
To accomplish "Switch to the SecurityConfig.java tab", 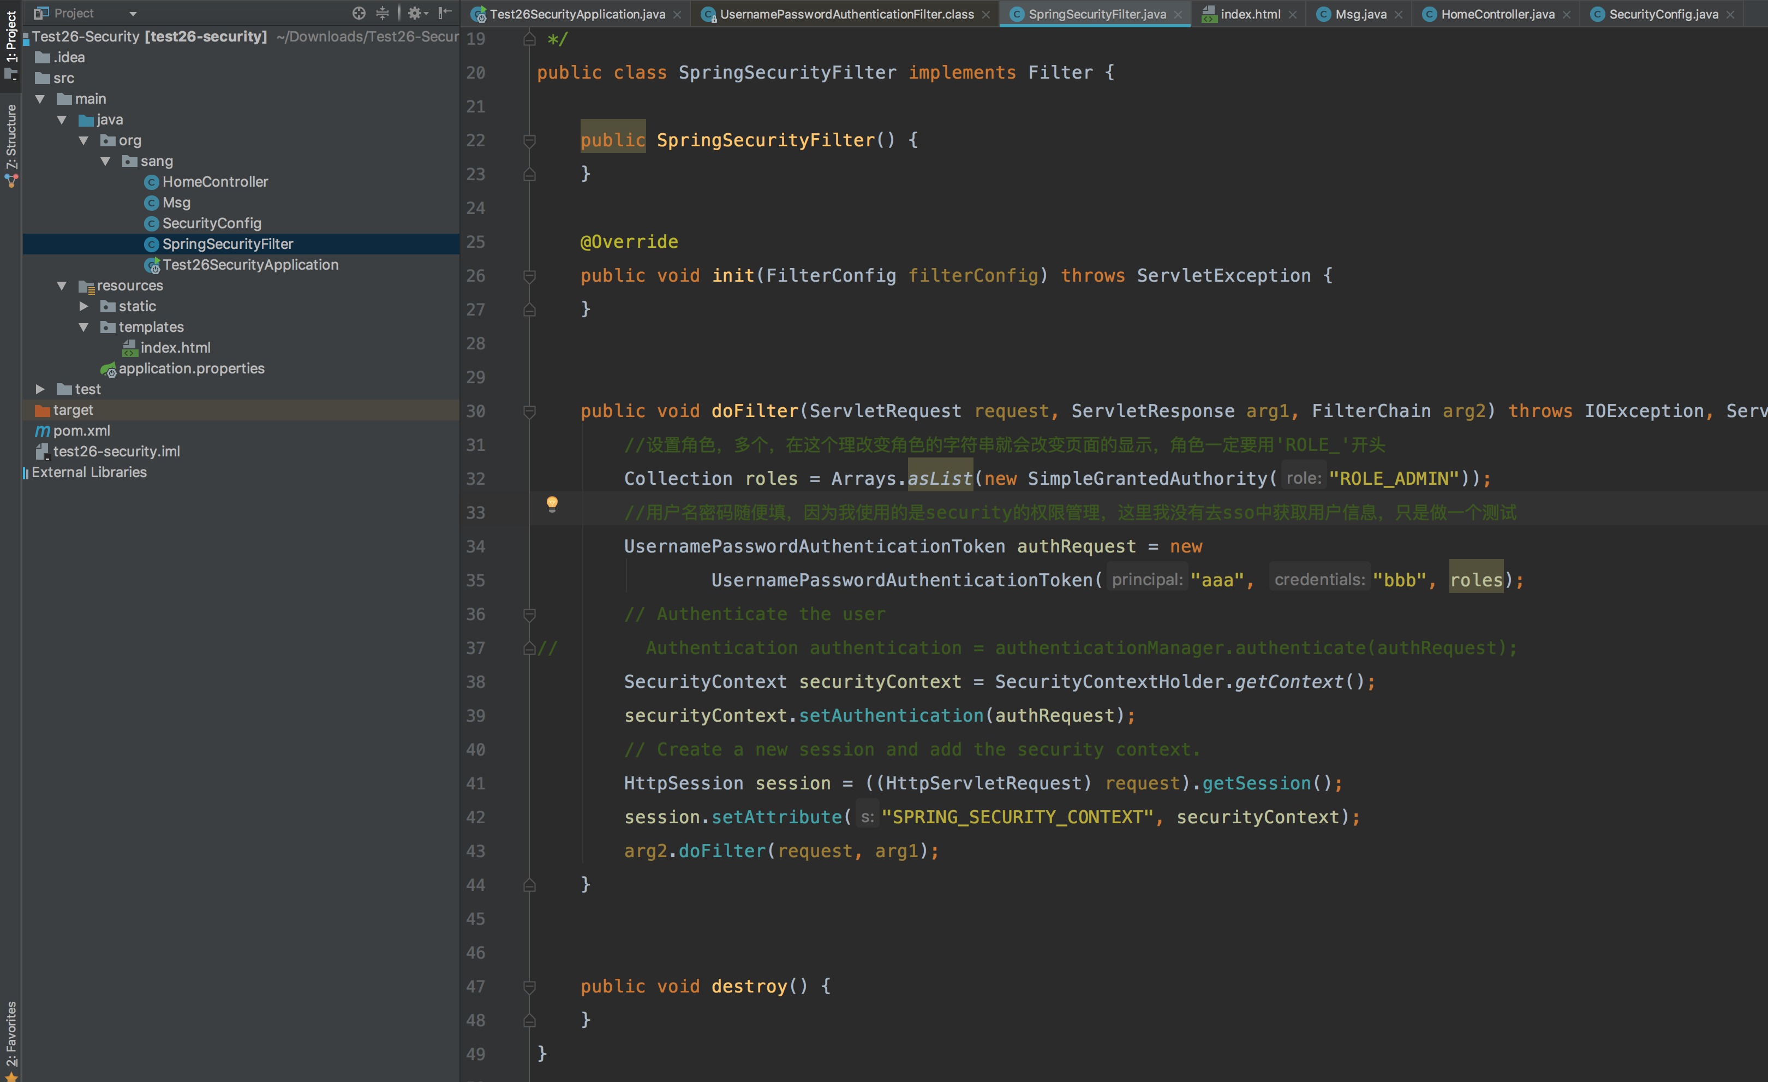I will tap(1663, 14).
